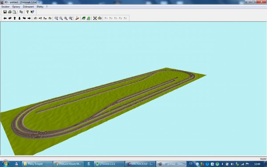Click the Save floppy disk icon
The width and height of the screenshot is (267, 167).
coord(5,12)
